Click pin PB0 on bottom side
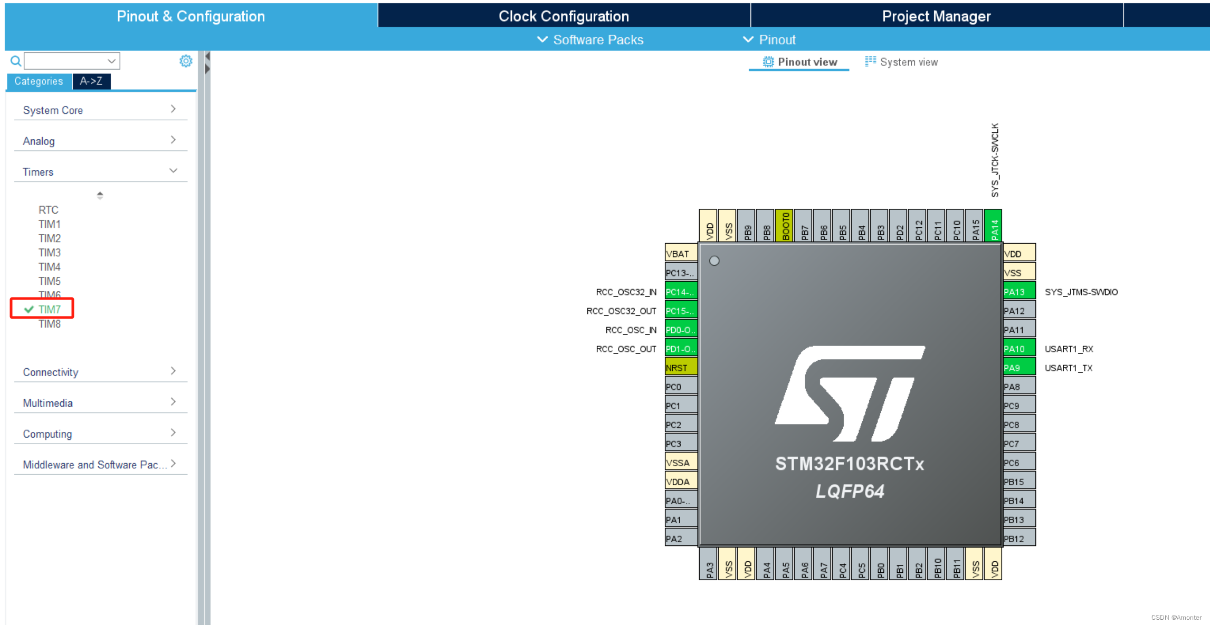This screenshot has height=625, width=1210. (x=879, y=563)
